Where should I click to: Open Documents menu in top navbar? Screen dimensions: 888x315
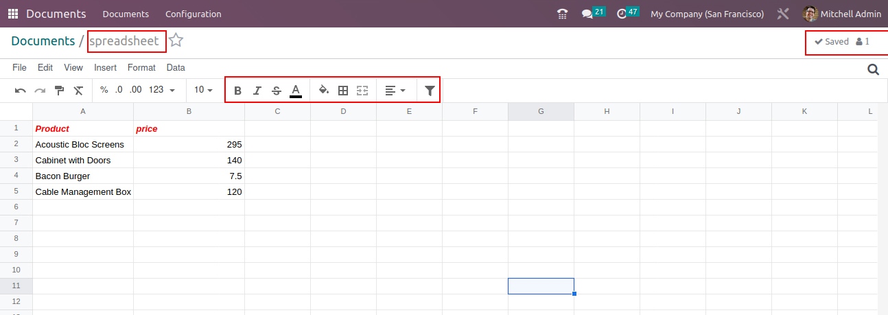[126, 14]
